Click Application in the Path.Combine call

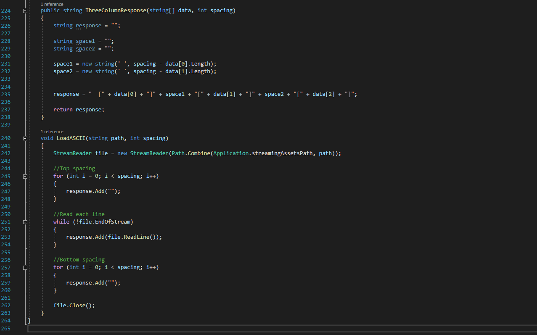(231, 153)
